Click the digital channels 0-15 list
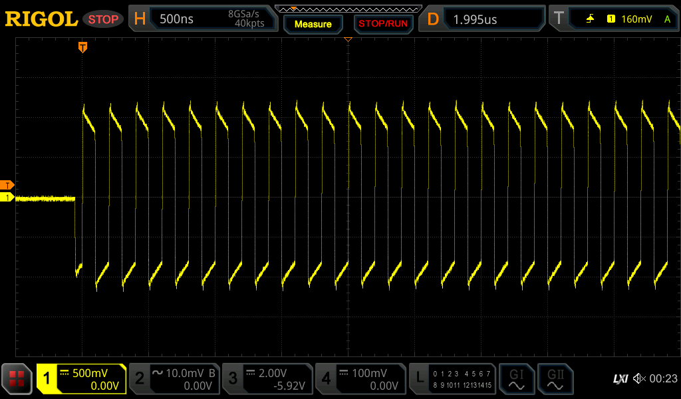Viewport: 681px width, 399px height. click(x=462, y=379)
